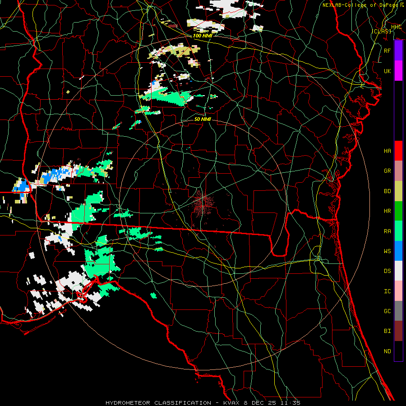406x406 pixels.
Task: Click the BI dark red legend swatch
Action: tap(398, 331)
